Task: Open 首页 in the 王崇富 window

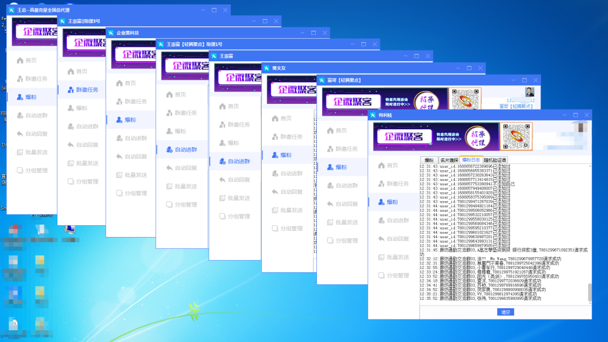Action: pyautogui.click(x=229, y=106)
